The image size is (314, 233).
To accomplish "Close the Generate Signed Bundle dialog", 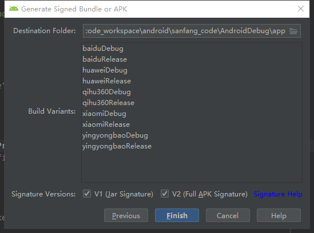I will 301,9.
